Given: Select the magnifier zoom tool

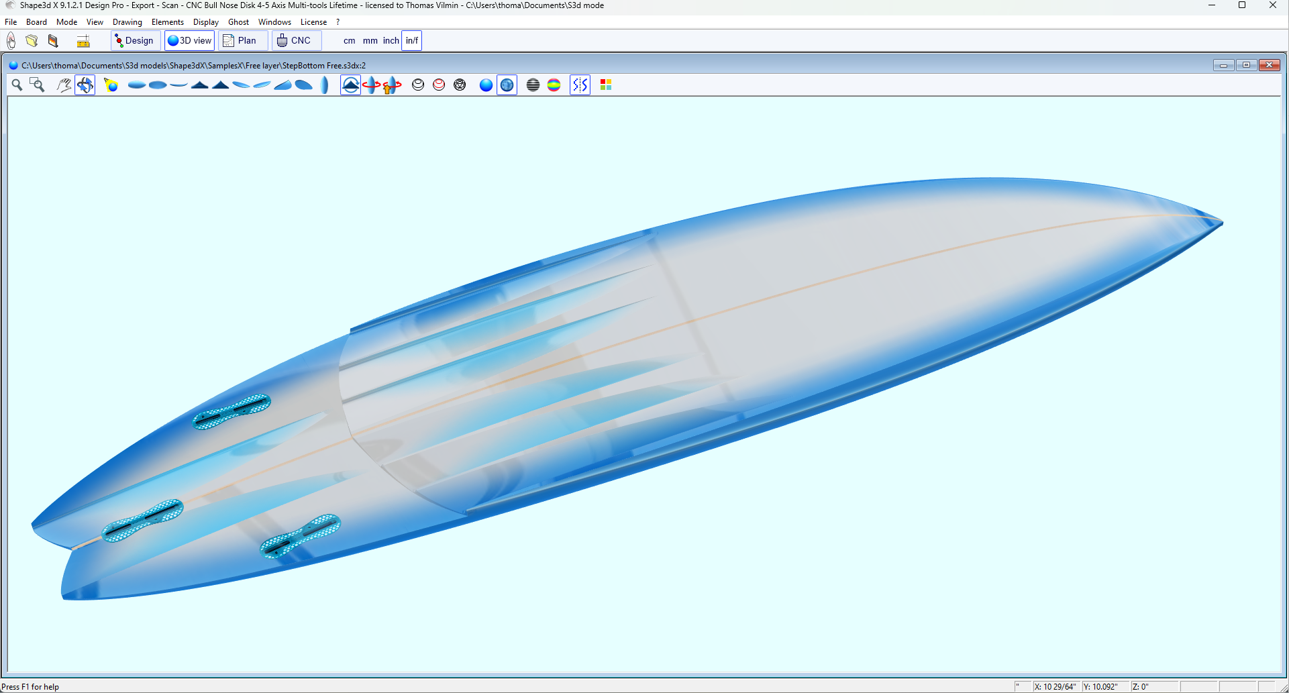Looking at the screenshot, I should pos(17,85).
